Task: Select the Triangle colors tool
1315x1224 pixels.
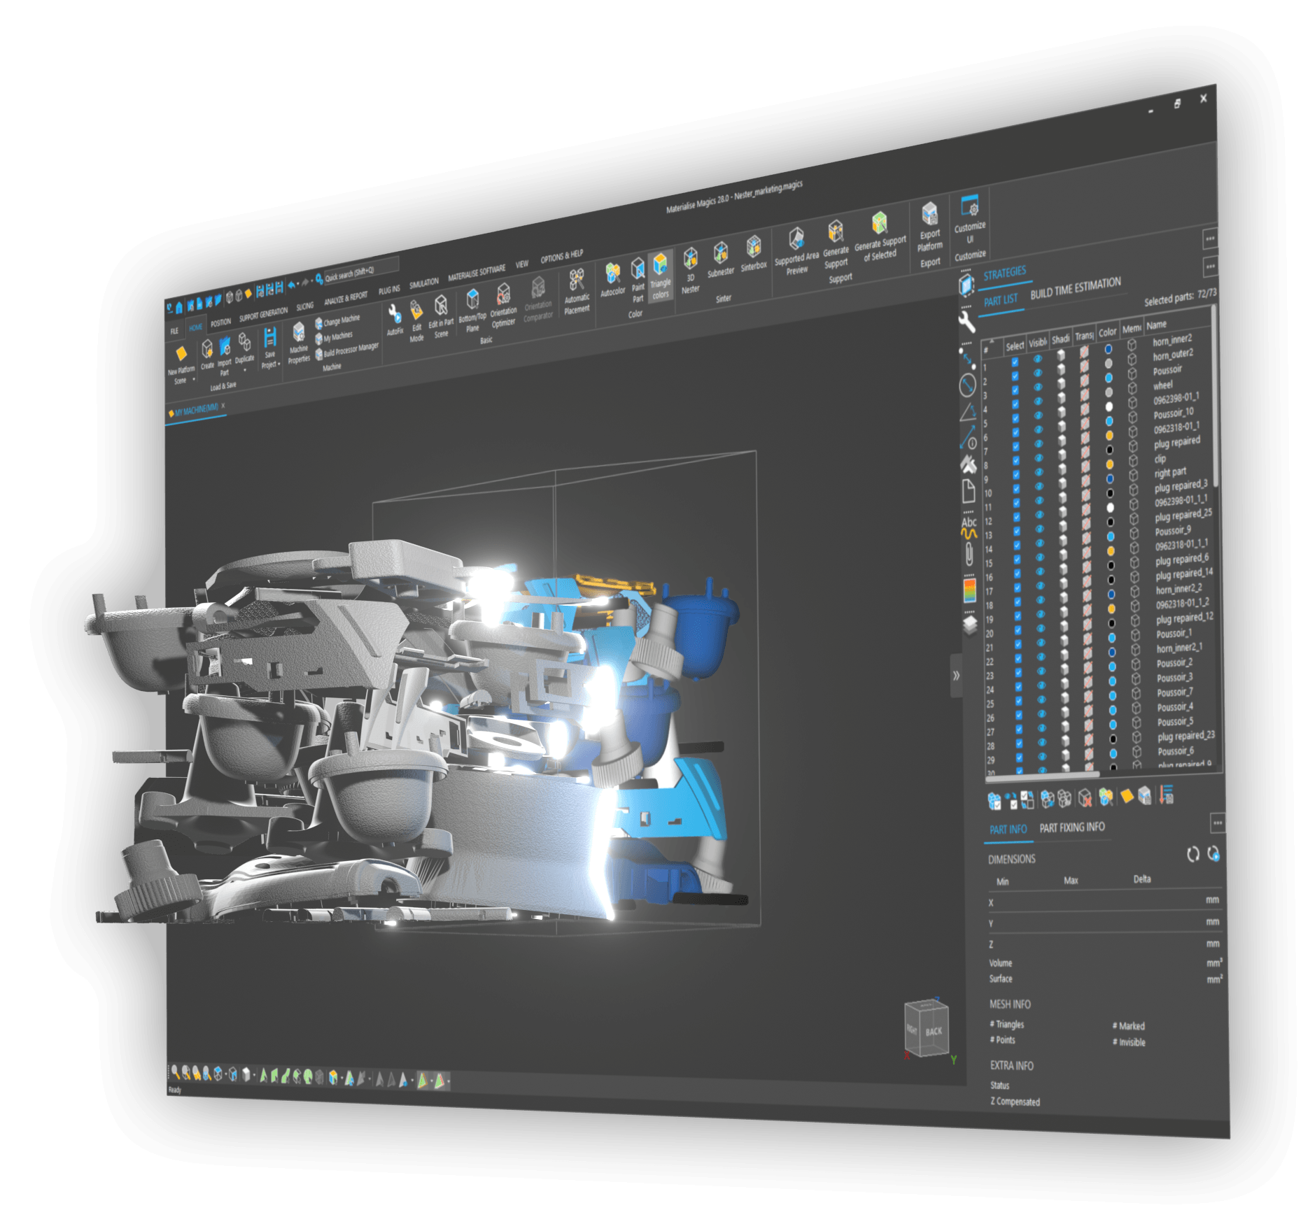Action: (660, 276)
